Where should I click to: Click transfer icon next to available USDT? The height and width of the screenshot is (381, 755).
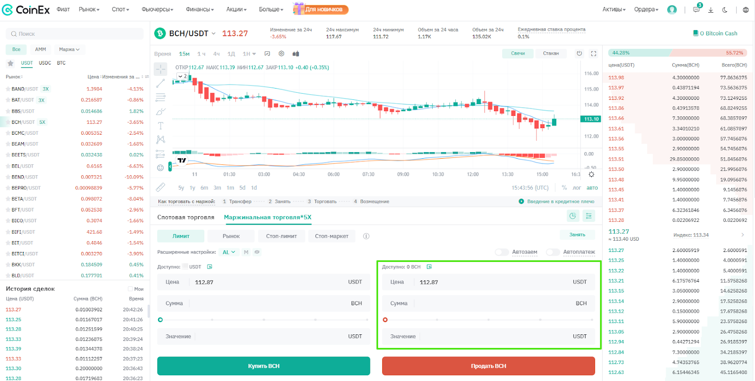pos(210,267)
